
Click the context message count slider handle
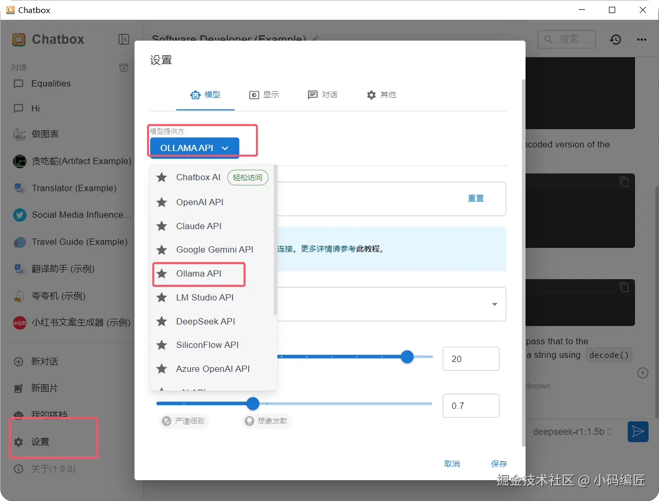tap(407, 357)
